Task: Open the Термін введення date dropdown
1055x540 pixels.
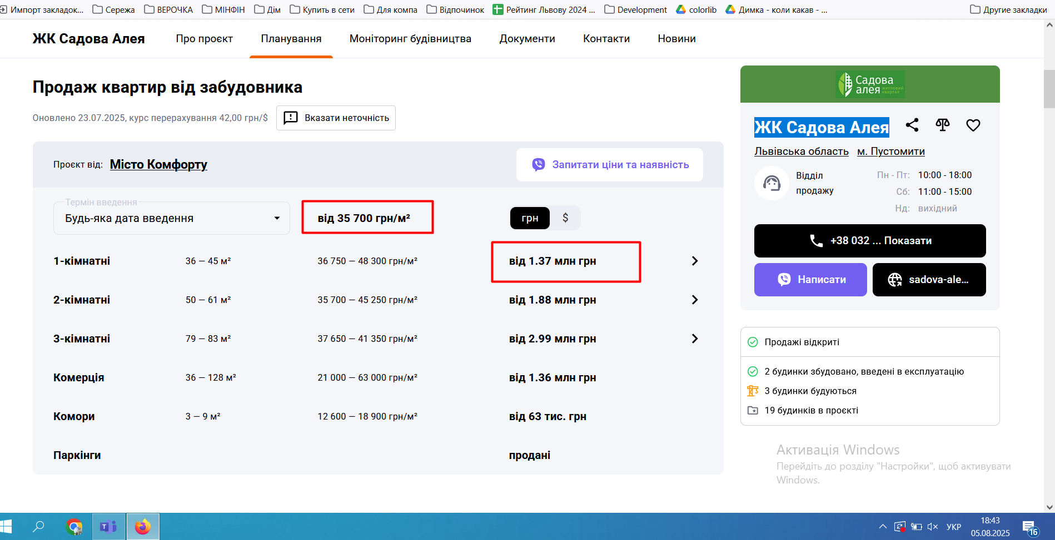Action: (x=172, y=218)
